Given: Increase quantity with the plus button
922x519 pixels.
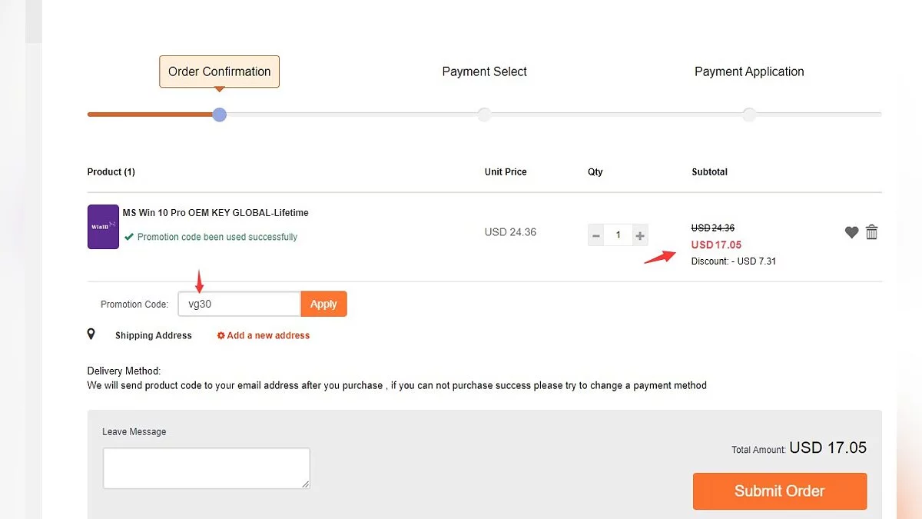Looking at the screenshot, I should click(639, 235).
